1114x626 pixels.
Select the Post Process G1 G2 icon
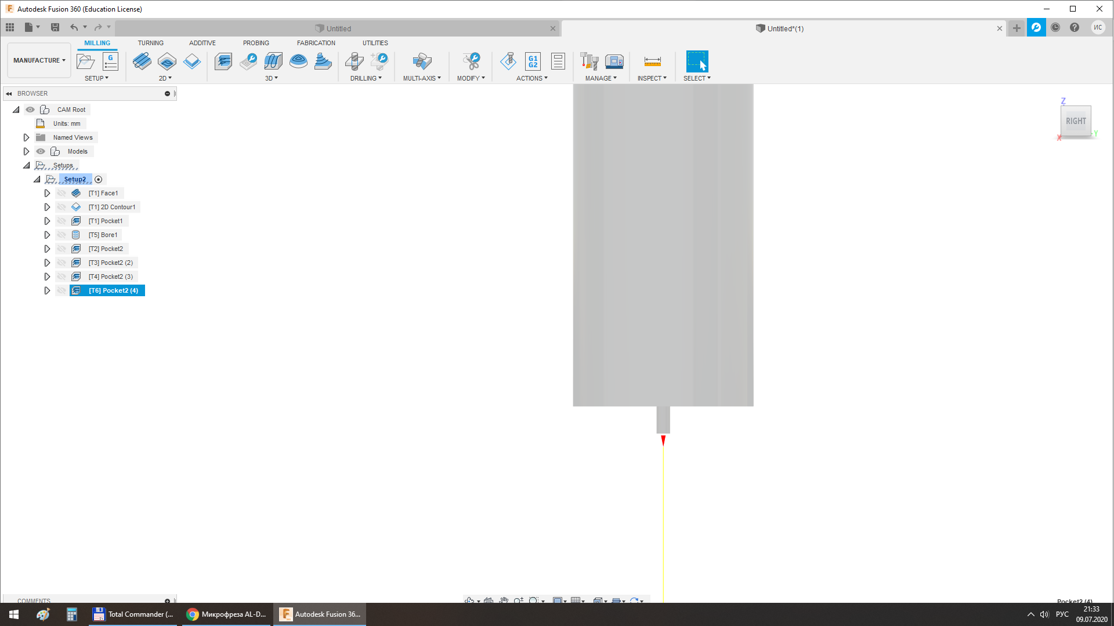533,61
